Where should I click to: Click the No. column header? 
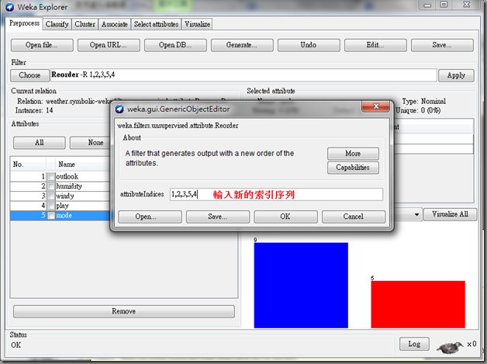pyautogui.click(x=28, y=164)
